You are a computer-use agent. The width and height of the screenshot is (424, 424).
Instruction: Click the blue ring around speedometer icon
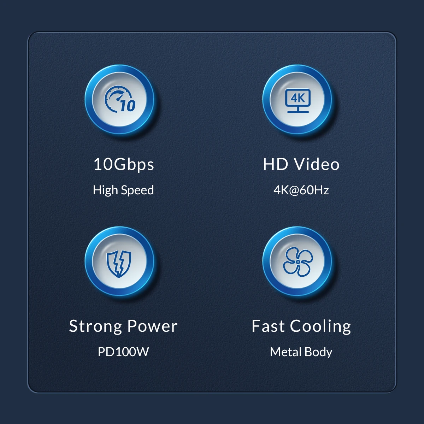[x=119, y=101]
